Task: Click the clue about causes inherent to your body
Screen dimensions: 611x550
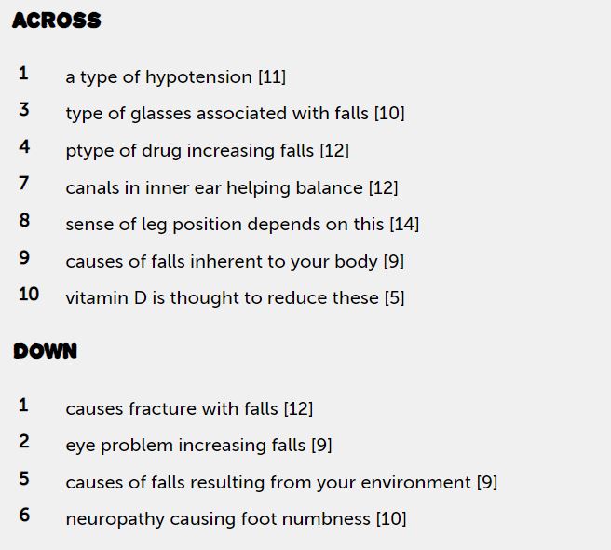Action: tap(234, 261)
